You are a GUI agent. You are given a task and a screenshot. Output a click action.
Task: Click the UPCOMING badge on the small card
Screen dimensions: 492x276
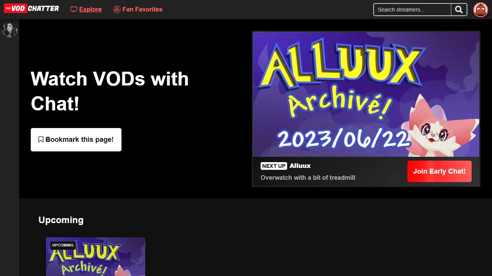click(63, 245)
